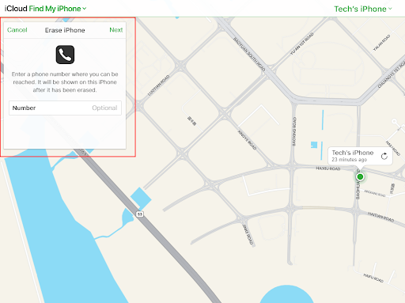The width and height of the screenshot is (405, 303).
Task: Click the route 53 highway shield
Action: pyautogui.click(x=140, y=214)
